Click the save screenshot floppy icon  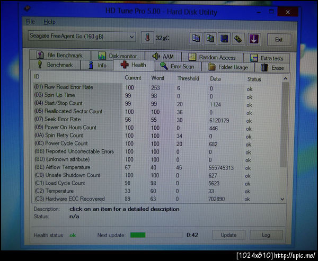224,39
